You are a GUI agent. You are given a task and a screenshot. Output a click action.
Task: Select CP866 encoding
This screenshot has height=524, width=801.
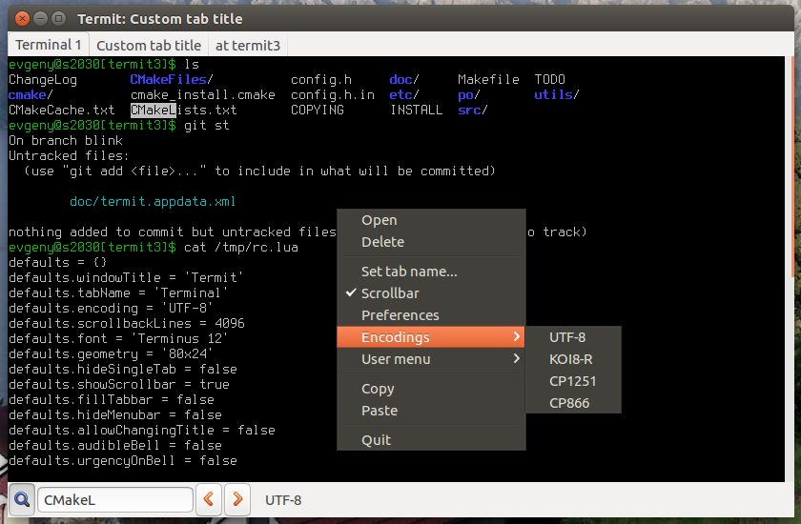pos(569,403)
